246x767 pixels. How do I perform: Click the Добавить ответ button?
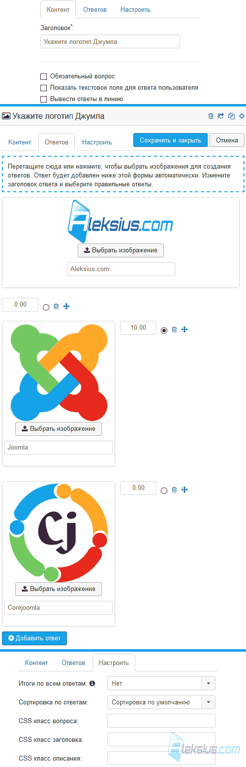[x=34, y=638]
